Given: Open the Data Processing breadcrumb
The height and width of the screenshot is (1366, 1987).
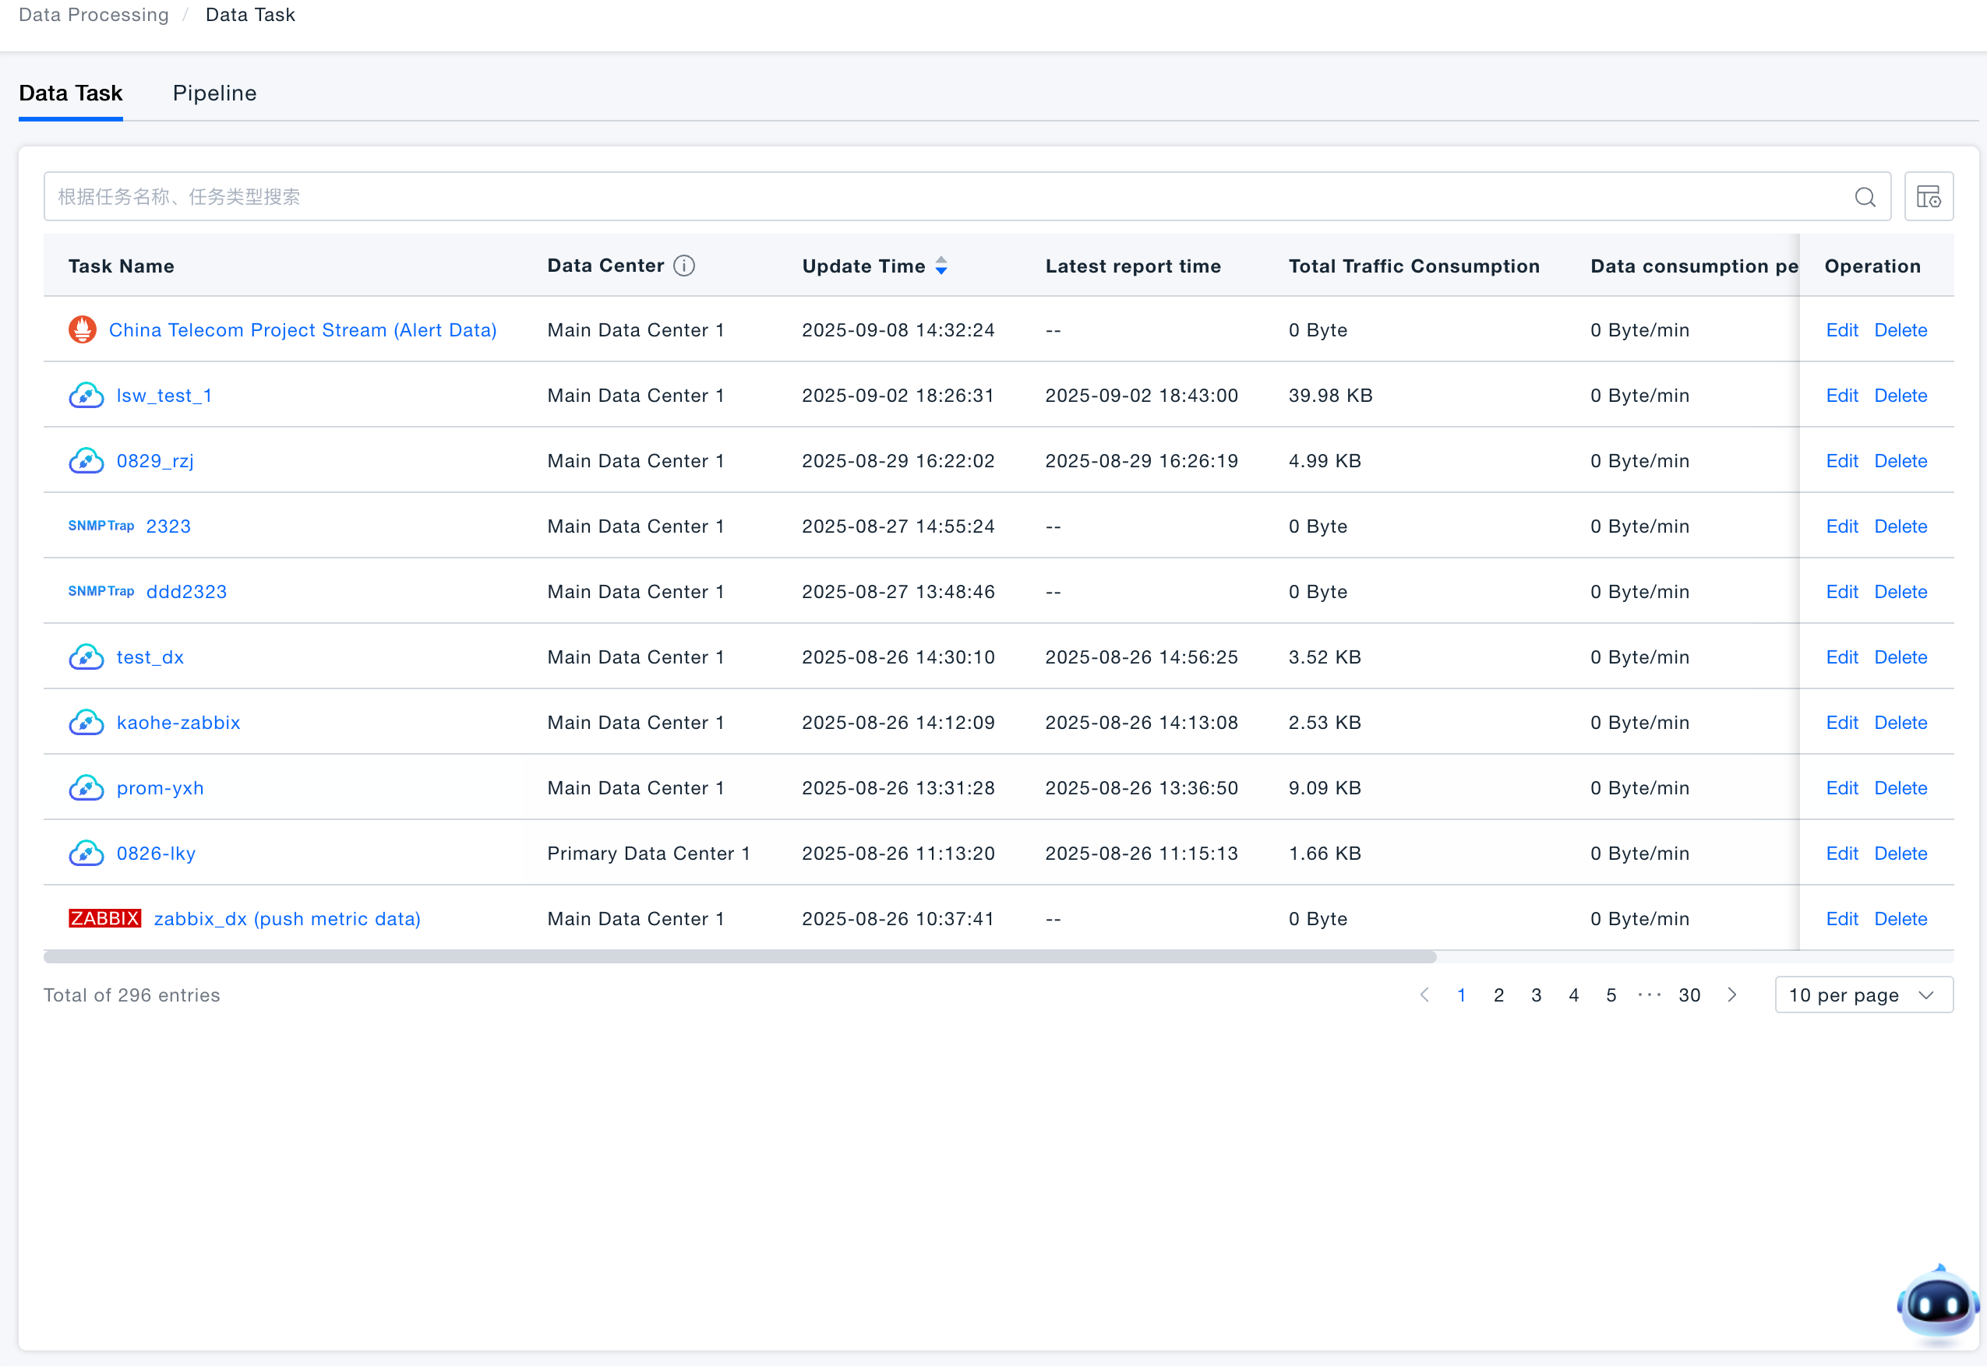Looking at the screenshot, I should [94, 15].
